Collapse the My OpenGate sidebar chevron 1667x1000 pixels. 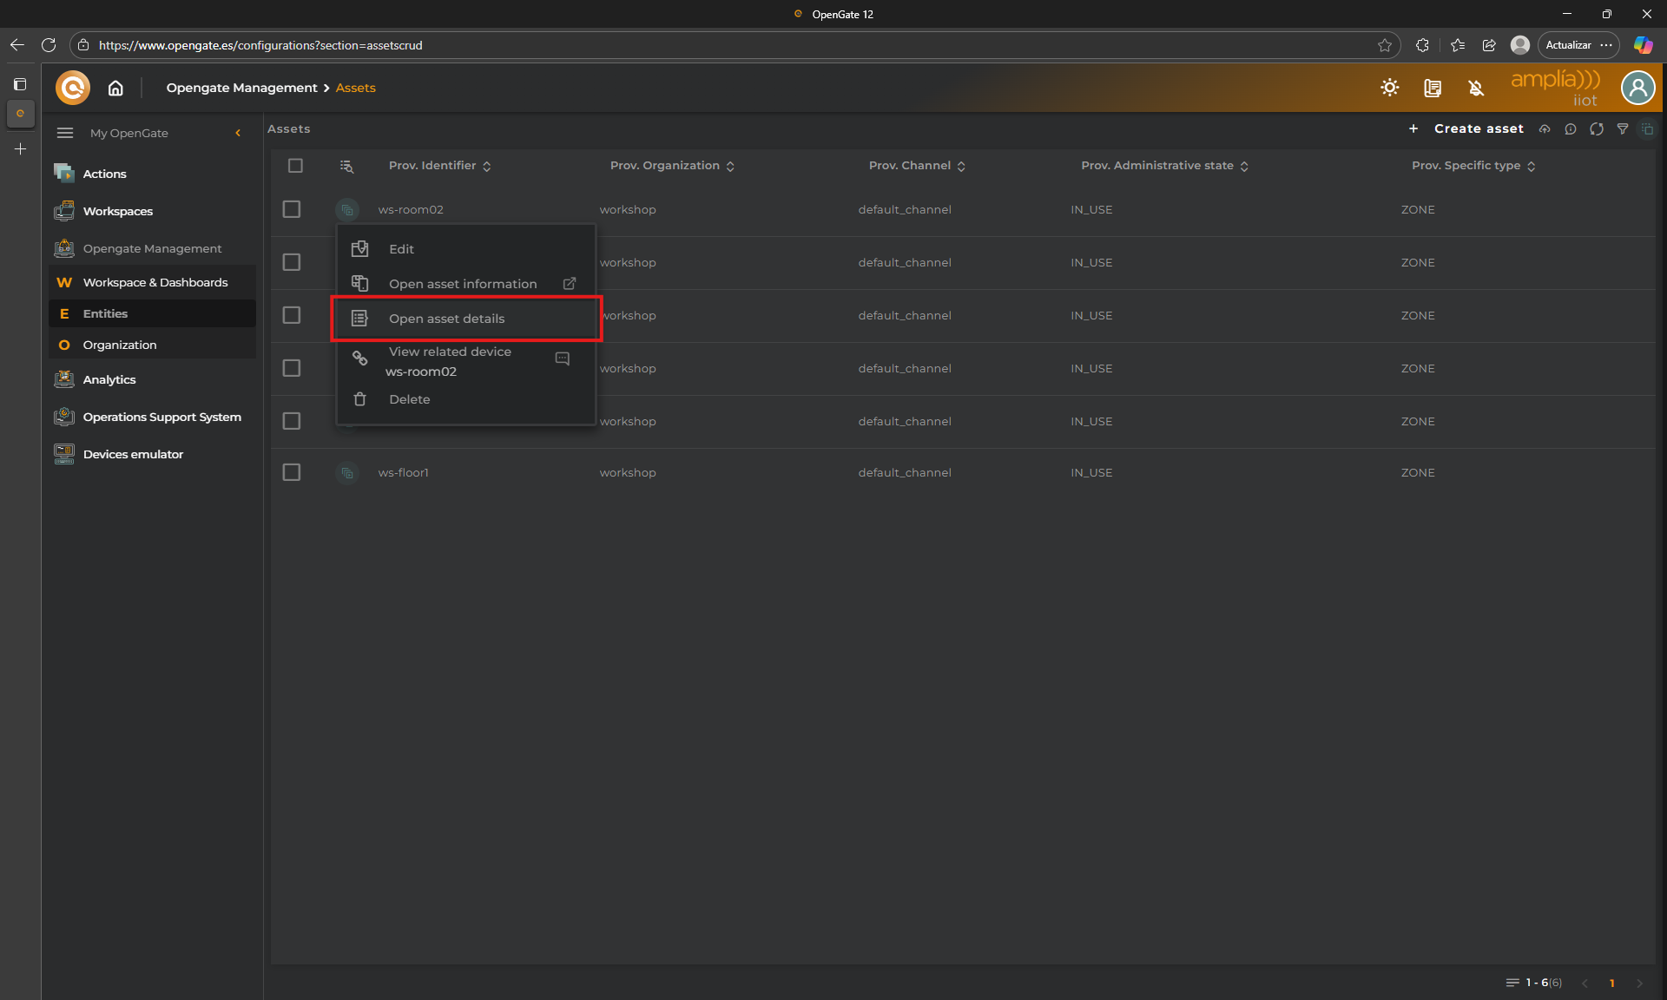click(238, 133)
